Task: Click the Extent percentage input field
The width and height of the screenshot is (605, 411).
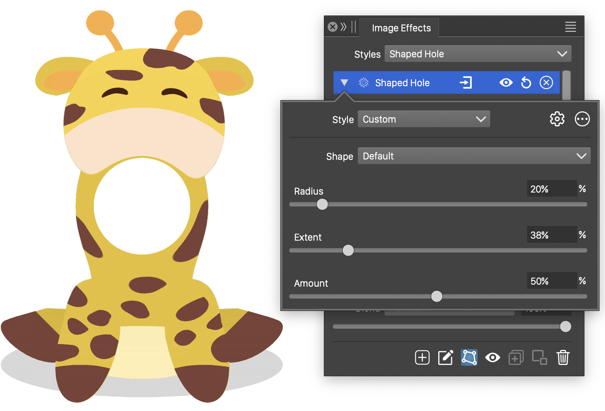Action: pos(551,235)
